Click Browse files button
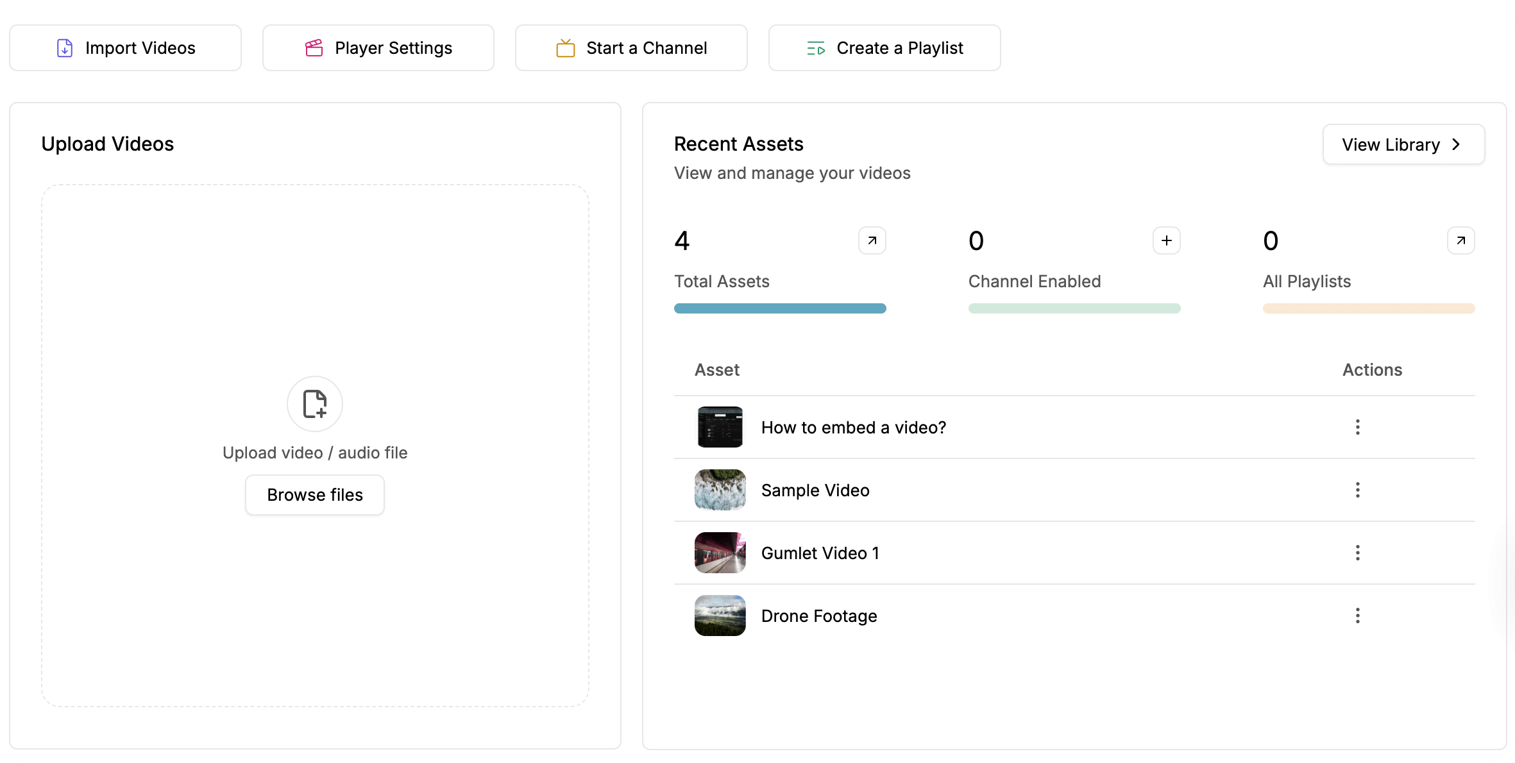Image resolution: width=1515 pixels, height=763 pixels. click(315, 495)
